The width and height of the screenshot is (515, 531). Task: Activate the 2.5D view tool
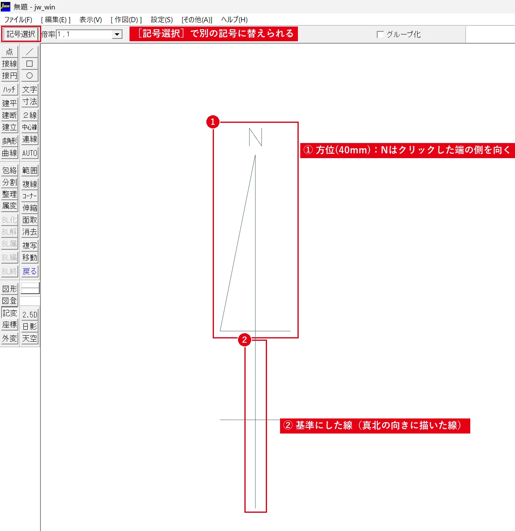(x=30, y=315)
